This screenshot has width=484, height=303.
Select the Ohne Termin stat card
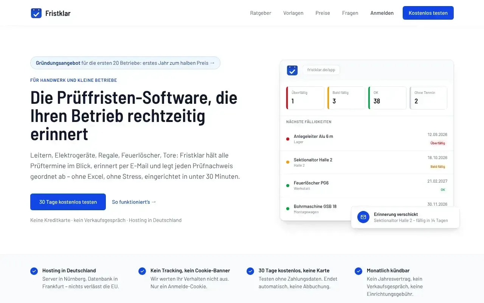(428, 98)
